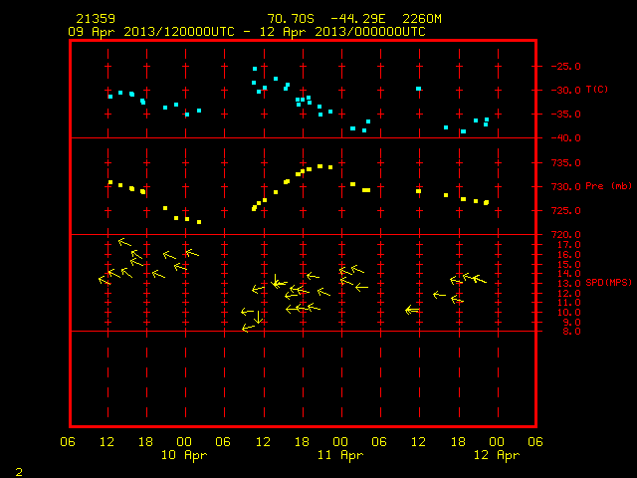The width and height of the screenshot is (637, 478).
Task: Select the topmost wind arrow near 17.0
Action: coord(124,242)
